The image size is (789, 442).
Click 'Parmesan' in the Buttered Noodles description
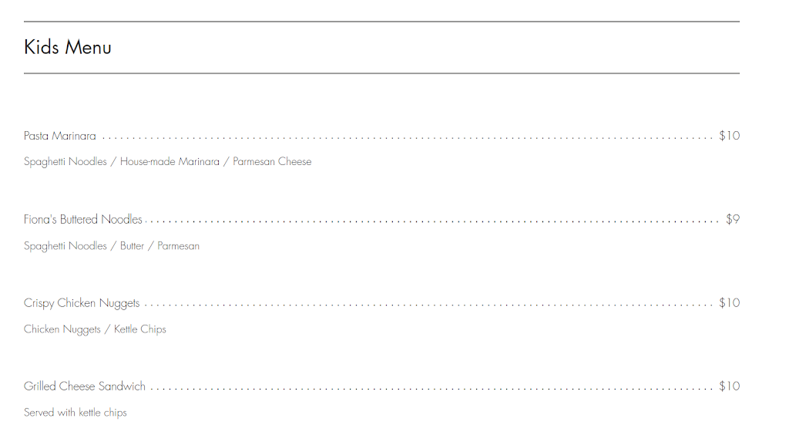click(x=179, y=246)
